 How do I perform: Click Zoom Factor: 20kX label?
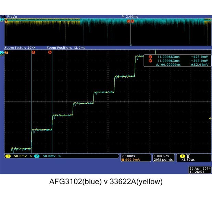click(x=20, y=48)
